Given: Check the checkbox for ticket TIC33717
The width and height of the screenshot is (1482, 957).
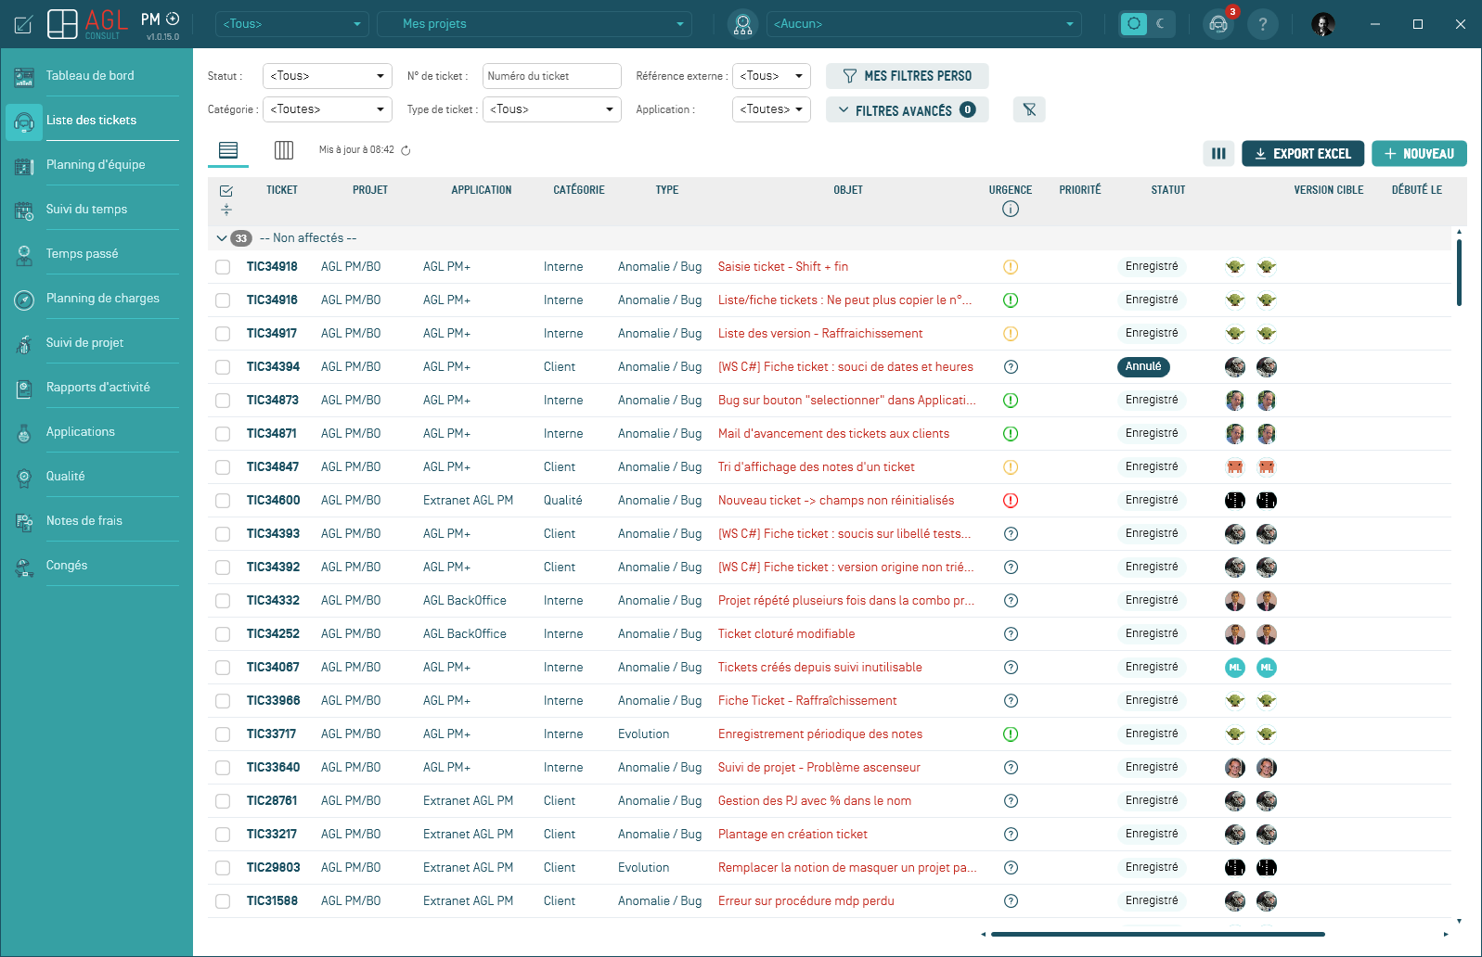Looking at the screenshot, I should tap(223, 734).
